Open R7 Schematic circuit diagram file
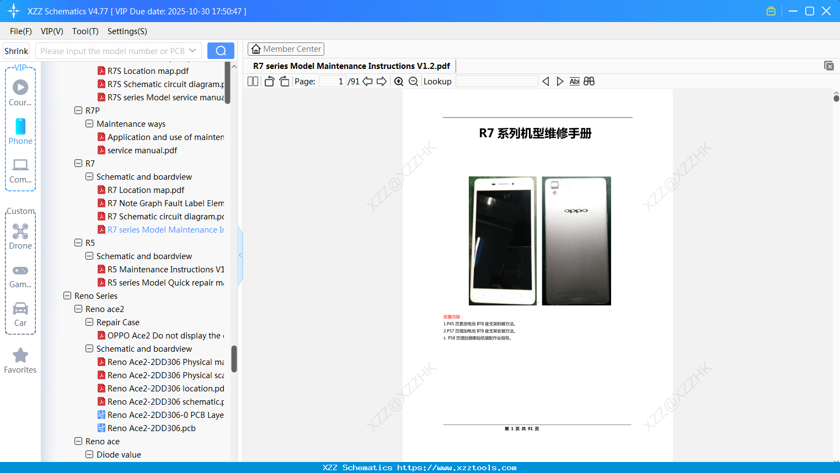The image size is (840, 473). click(x=160, y=216)
